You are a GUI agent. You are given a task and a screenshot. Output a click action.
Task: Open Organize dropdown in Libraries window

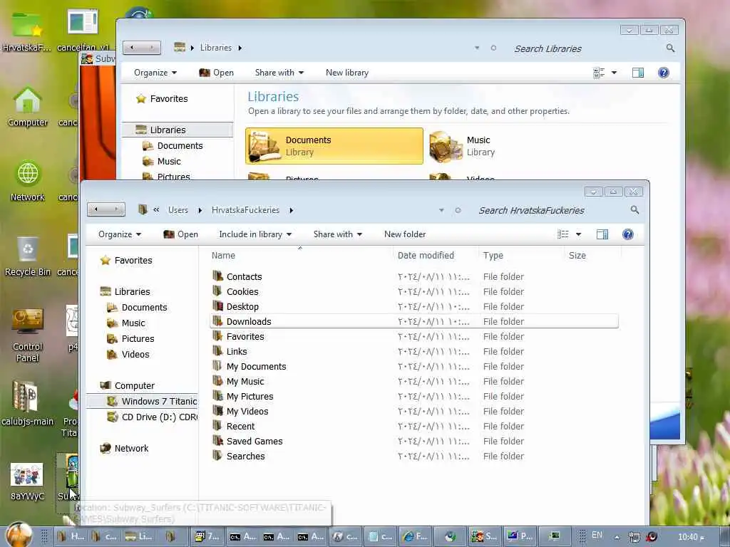point(155,73)
